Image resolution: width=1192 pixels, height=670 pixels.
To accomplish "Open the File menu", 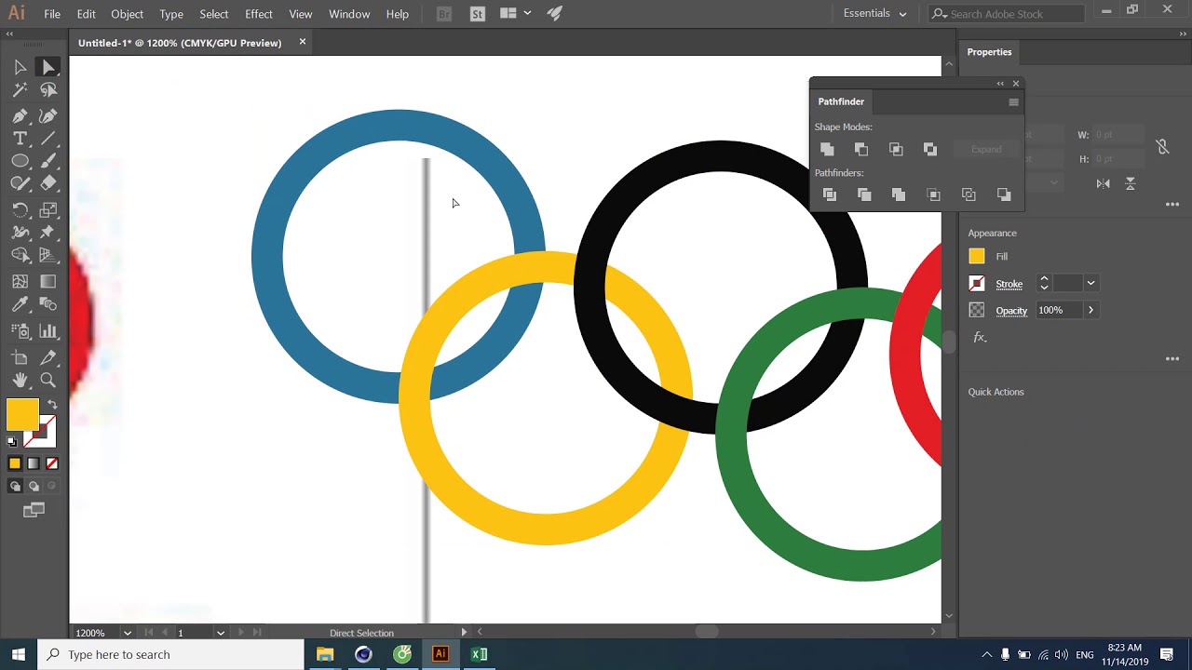I will 52,14.
